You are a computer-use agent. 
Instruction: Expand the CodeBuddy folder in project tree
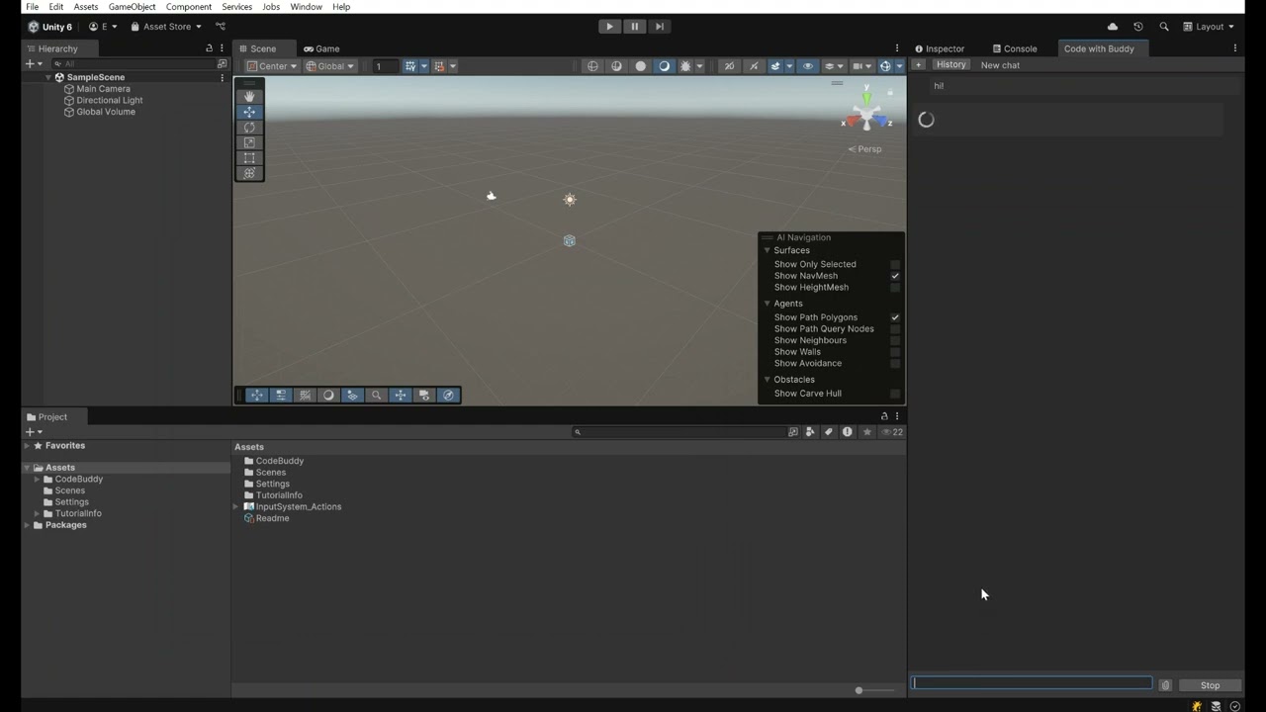[x=37, y=480]
